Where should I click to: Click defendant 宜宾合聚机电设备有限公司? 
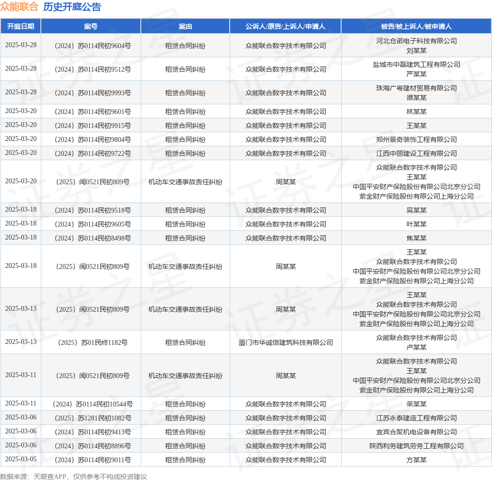point(417,432)
